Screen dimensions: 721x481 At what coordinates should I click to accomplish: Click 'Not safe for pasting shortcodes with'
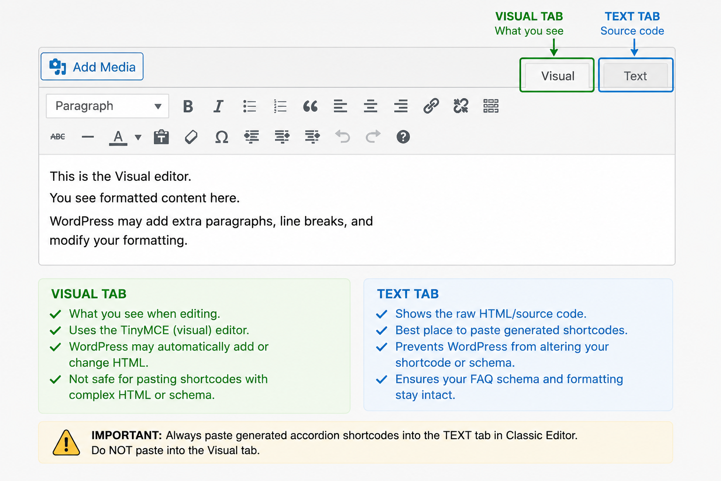point(169,379)
